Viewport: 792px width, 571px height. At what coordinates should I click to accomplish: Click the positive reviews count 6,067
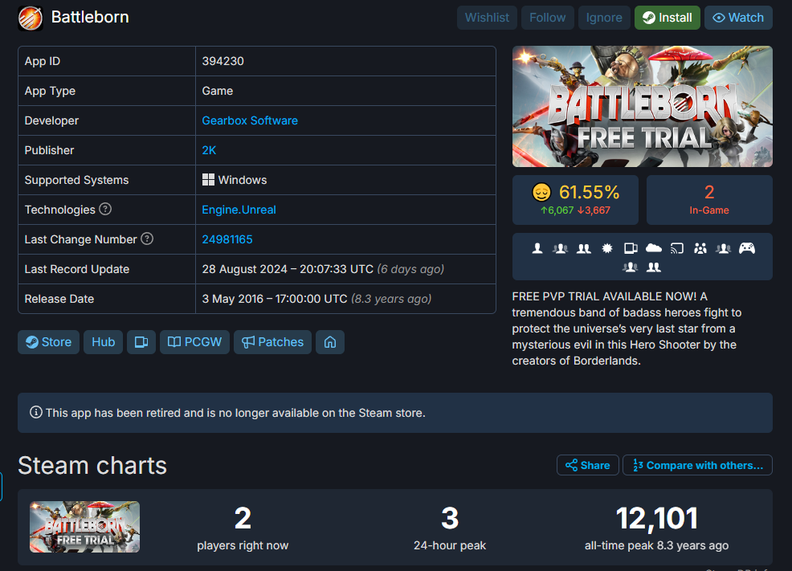coord(557,210)
